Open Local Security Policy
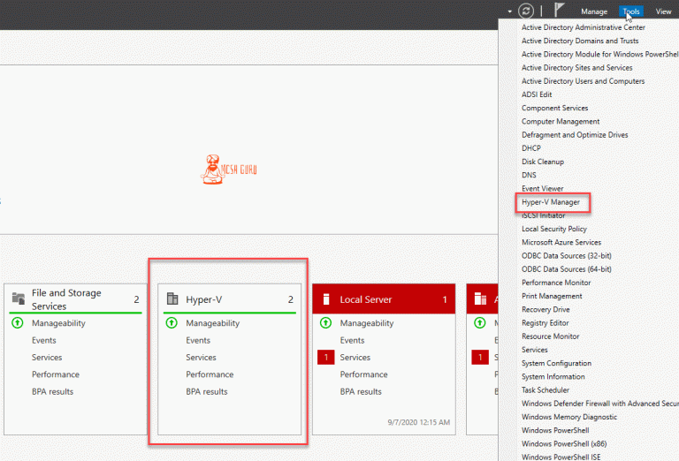This screenshot has height=461, width=679. pyautogui.click(x=553, y=229)
